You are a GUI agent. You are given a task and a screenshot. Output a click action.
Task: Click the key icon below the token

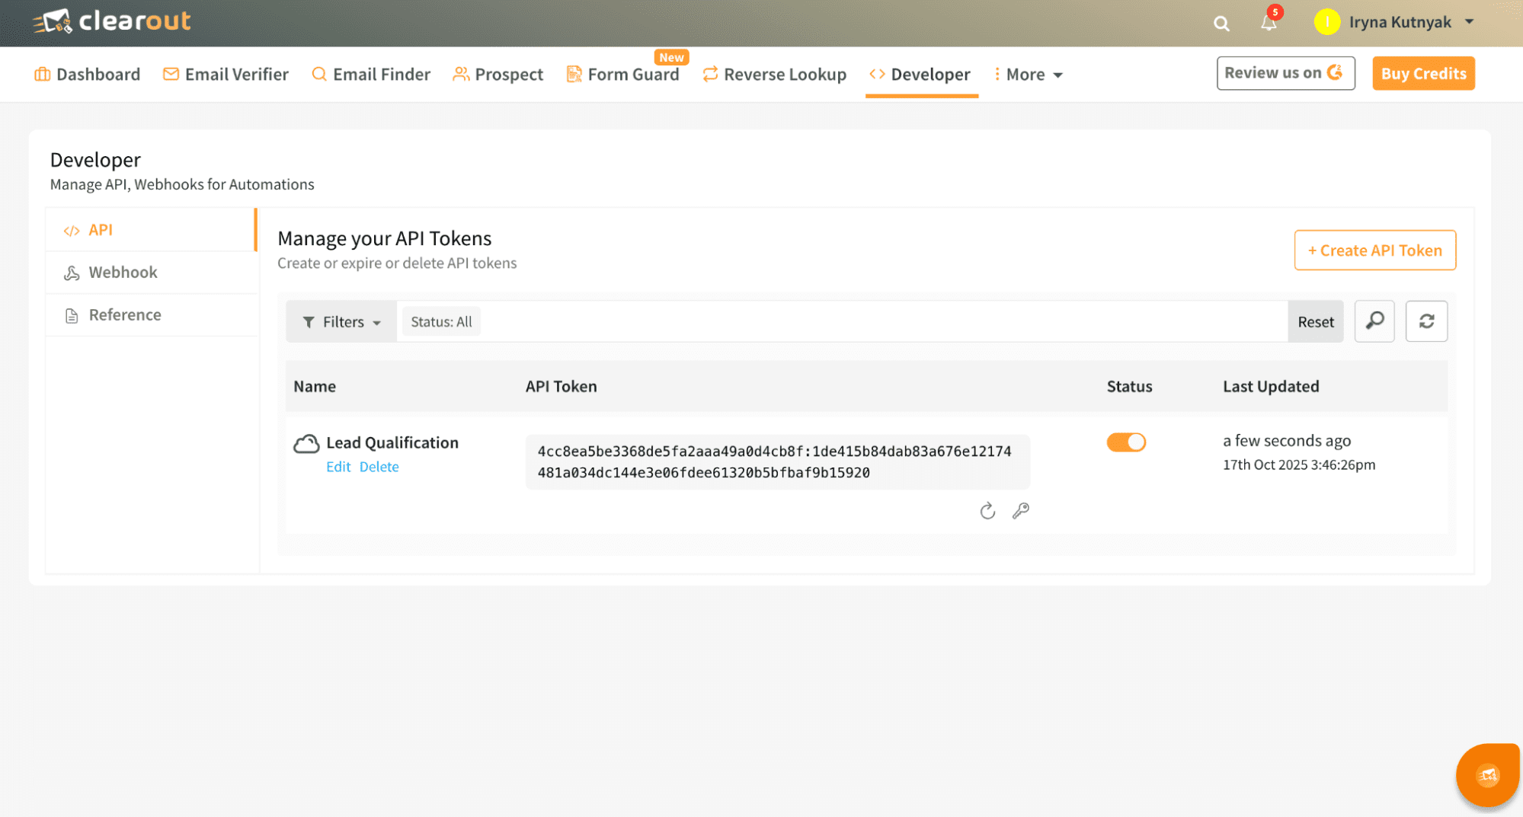[x=1021, y=511]
